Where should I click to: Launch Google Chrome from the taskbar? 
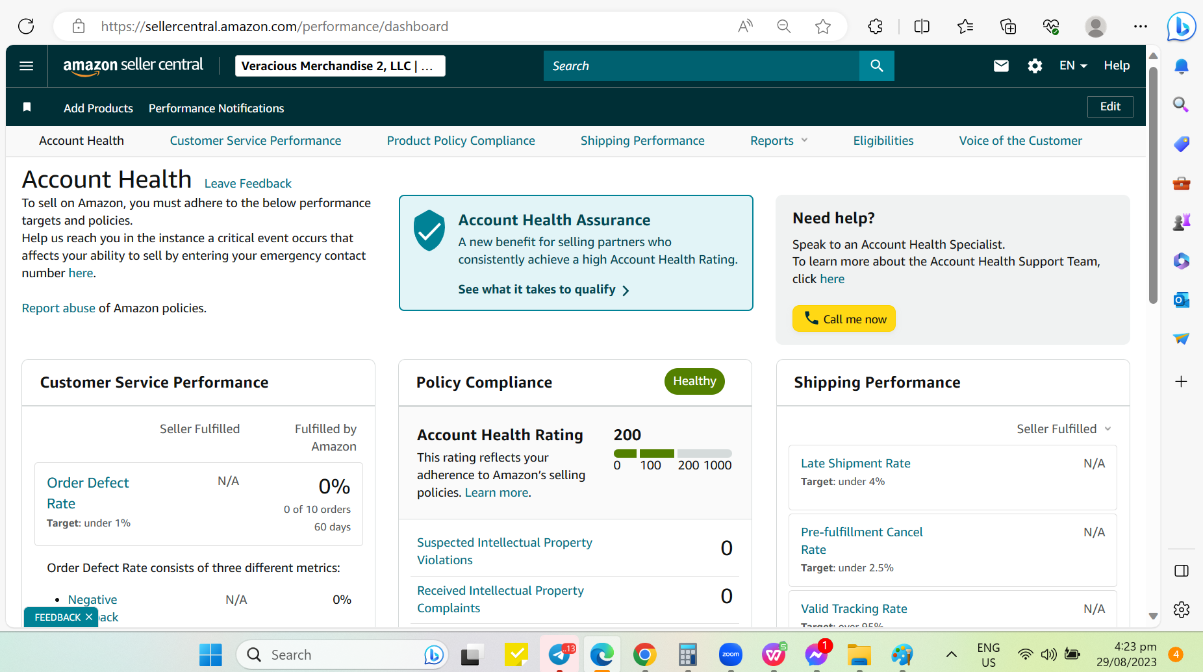(x=644, y=654)
